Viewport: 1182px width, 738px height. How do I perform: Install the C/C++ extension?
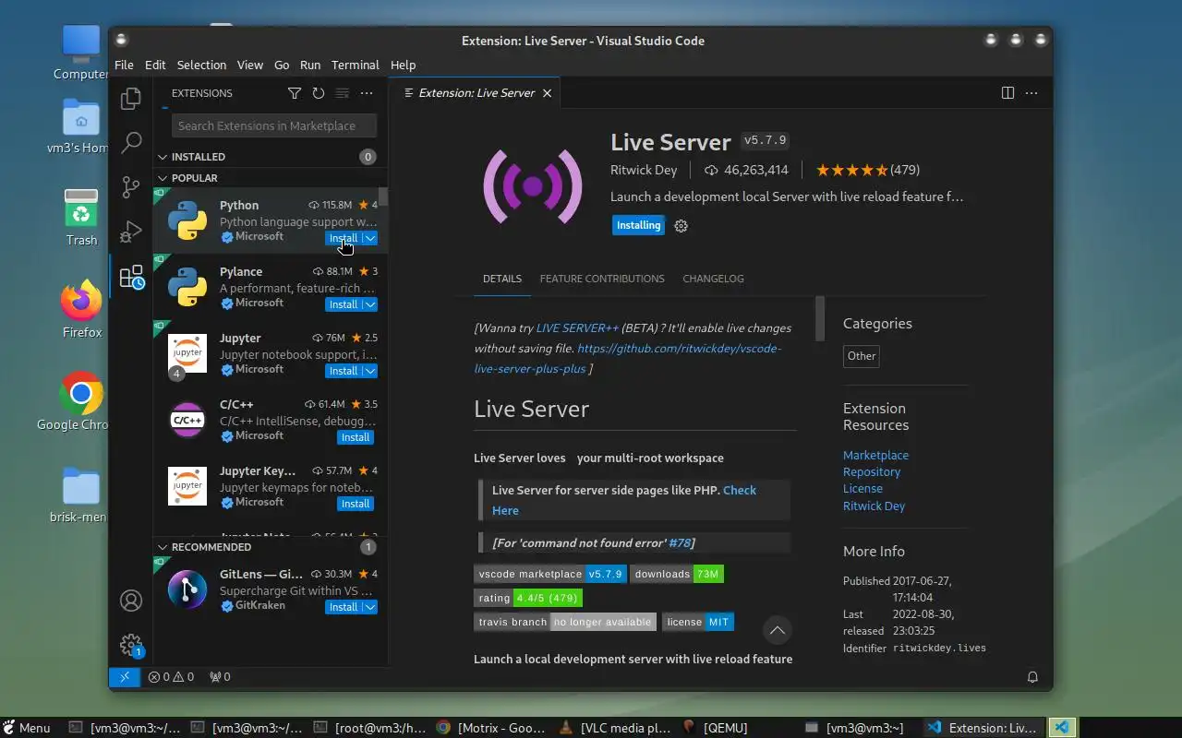pos(356,437)
